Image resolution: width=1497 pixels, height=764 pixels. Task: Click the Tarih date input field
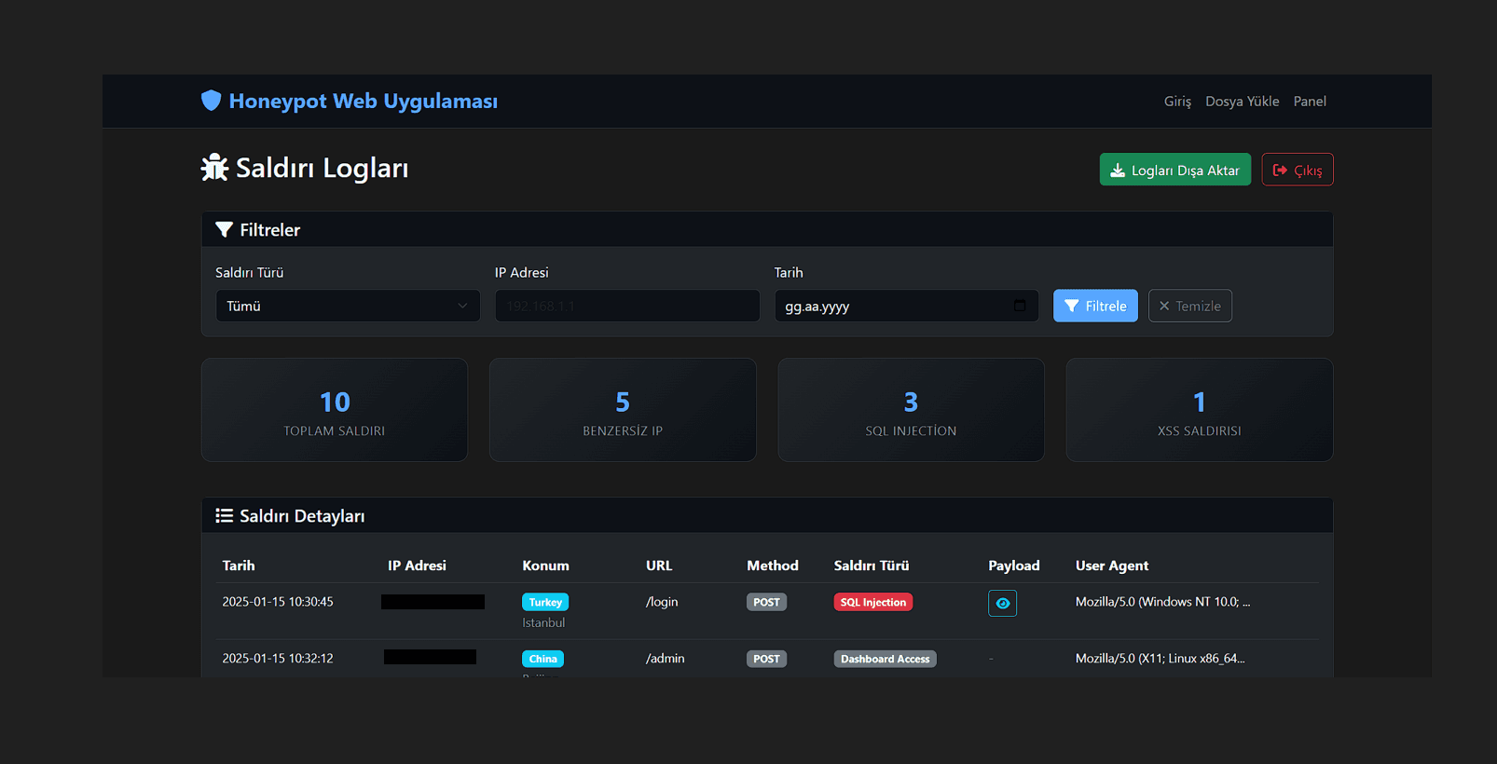click(907, 306)
